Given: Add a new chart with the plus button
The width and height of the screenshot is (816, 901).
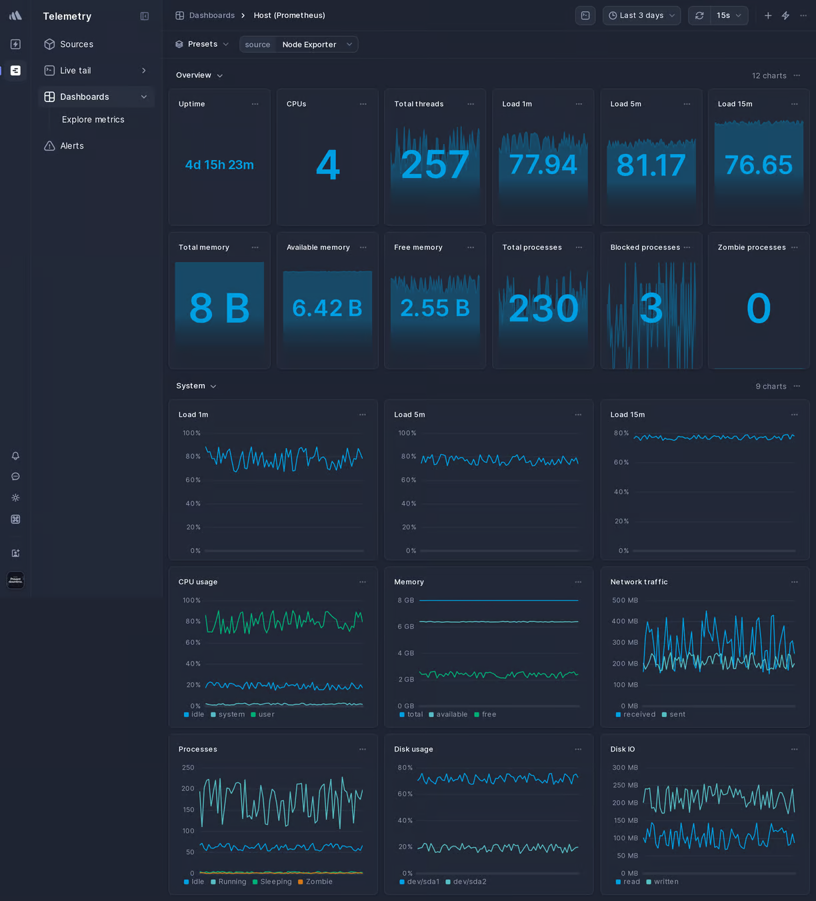Looking at the screenshot, I should point(768,15).
